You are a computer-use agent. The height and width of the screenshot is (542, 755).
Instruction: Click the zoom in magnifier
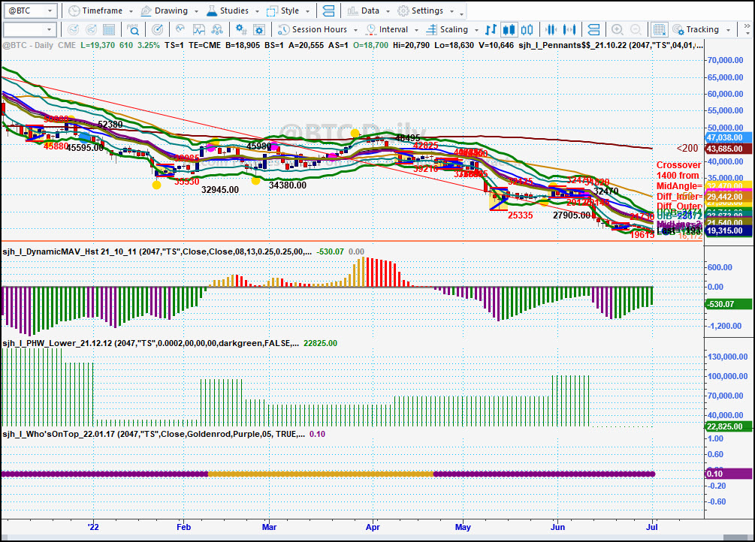(618, 30)
